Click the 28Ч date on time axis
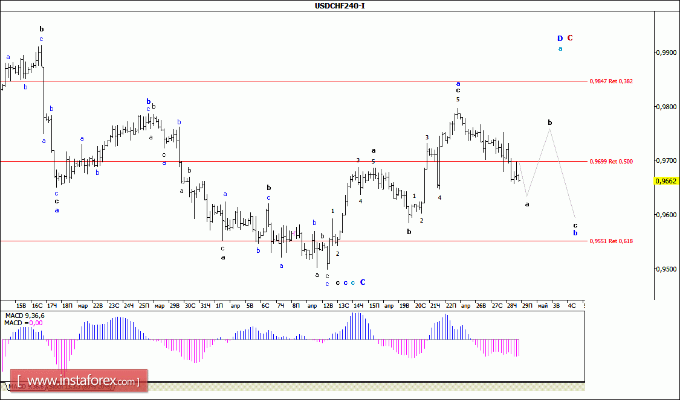 pyautogui.click(x=512, y=306)
